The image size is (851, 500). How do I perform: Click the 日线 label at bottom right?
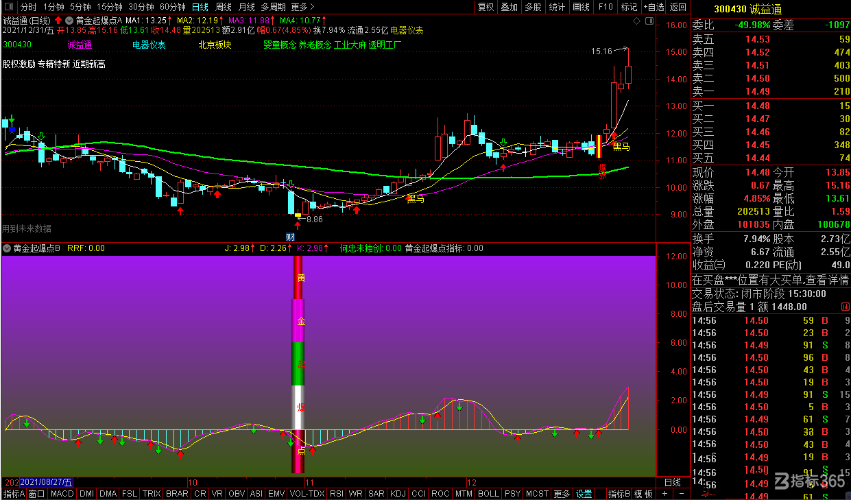(x=673, y=482)
